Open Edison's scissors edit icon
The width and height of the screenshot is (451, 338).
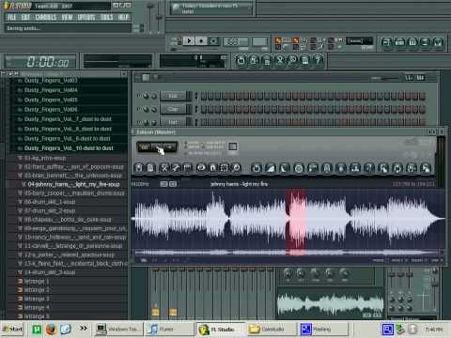(163, 168)
